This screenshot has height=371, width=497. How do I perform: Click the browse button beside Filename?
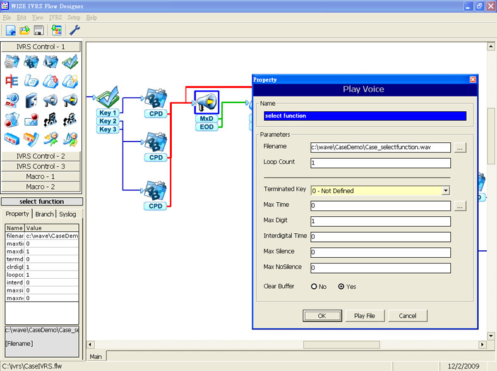[460, 148]
